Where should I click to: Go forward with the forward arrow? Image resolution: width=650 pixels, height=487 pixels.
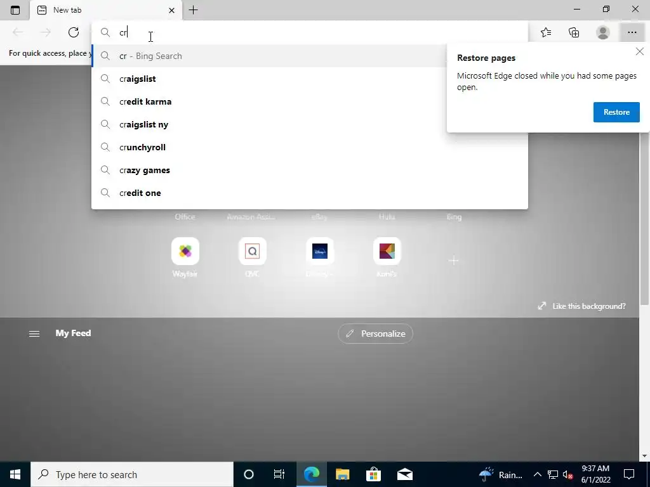point(46,32)
